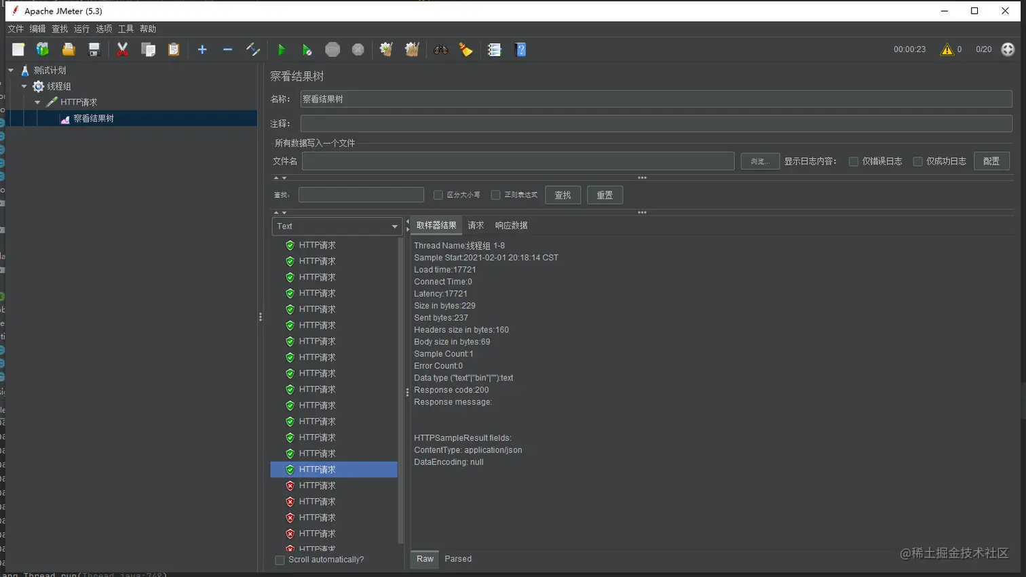Image resolution: width=1026 pixels, height=577 pixels.
Task: Toggle the 仅成功日志 checkbox
Action: tap(917, 161)
